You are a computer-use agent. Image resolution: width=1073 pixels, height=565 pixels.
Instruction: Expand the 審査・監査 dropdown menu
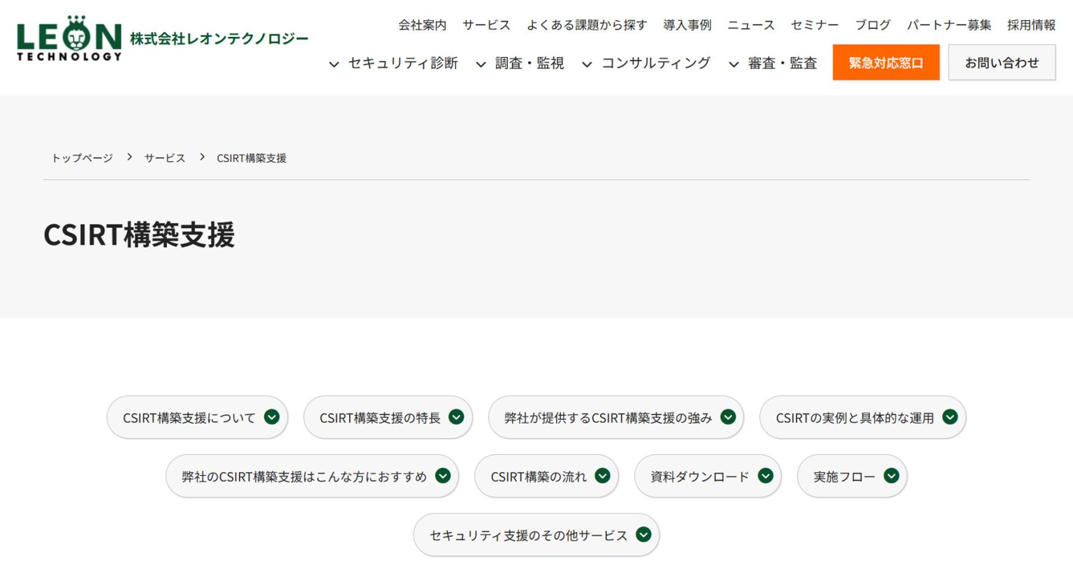[x=780, y=63]
